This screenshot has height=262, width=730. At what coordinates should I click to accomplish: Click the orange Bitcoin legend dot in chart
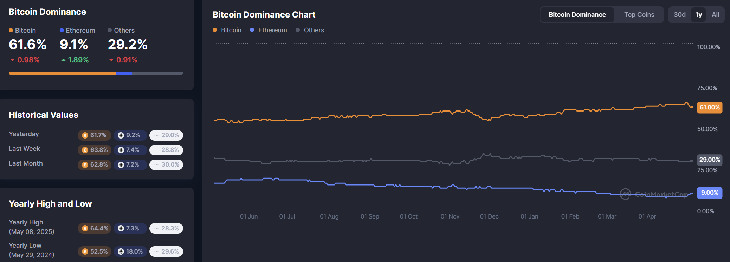(x=215, y=30)
